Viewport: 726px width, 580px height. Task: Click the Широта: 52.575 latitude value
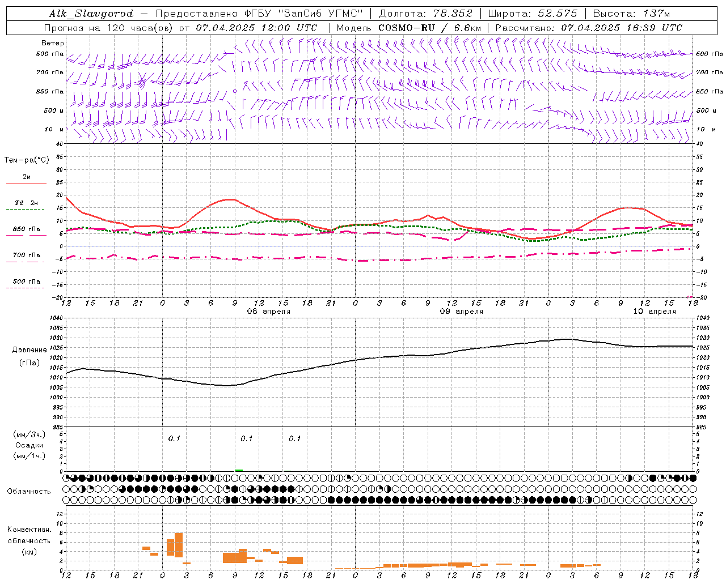533,14
